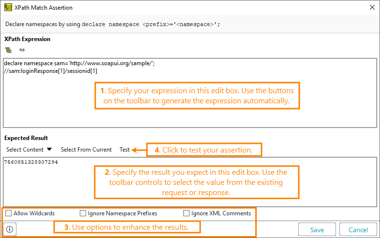Click the Select from current XPath icon
The width and height of the screenshot is (380, 238).
[9, 50]
